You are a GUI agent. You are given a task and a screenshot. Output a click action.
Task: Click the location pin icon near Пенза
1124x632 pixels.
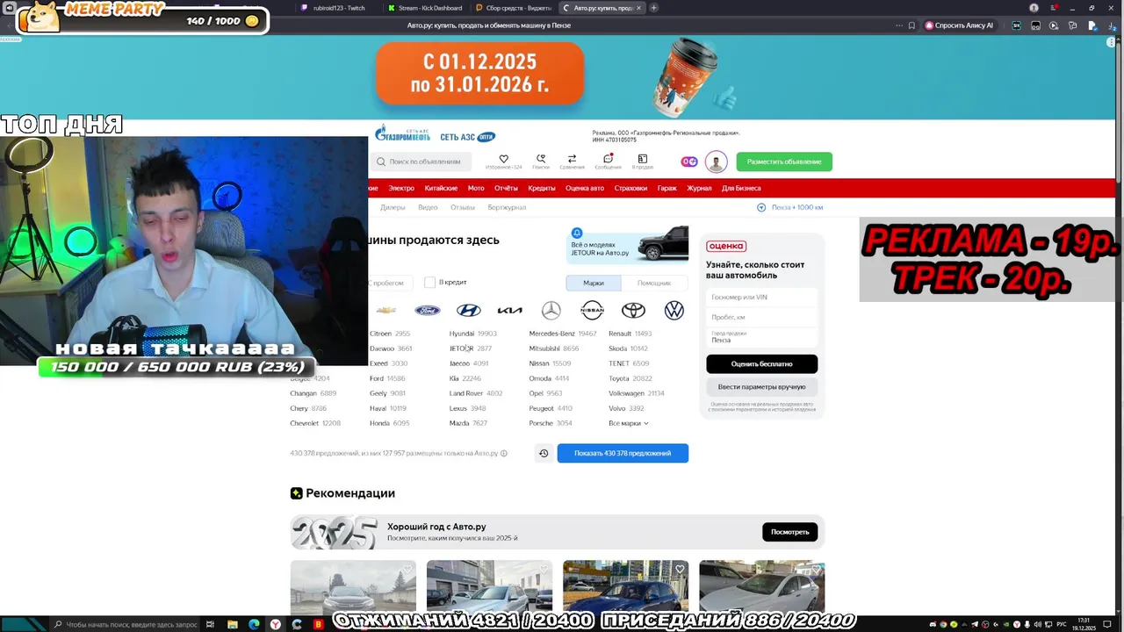click(x=761, y=207)
